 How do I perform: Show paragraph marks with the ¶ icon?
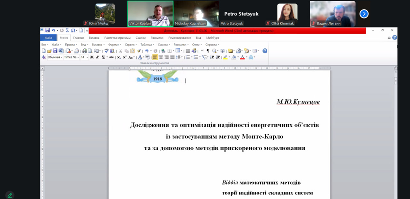coord(208,51)
